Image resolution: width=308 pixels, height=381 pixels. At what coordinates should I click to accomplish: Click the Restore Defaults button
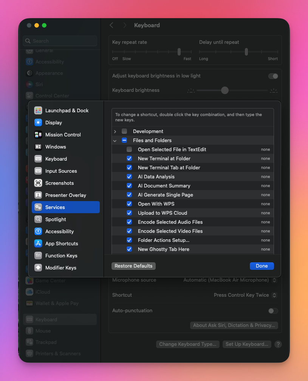[133, 266]
